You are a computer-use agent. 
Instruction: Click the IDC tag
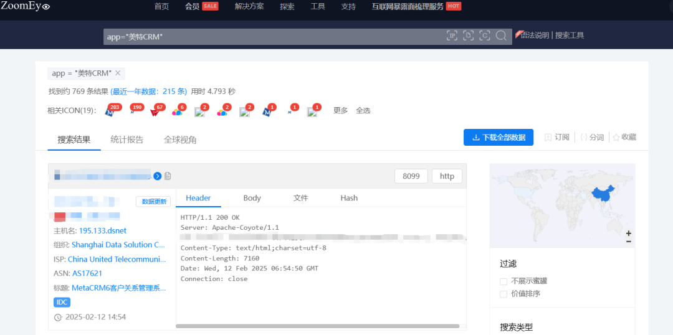[x=62, y=302]
